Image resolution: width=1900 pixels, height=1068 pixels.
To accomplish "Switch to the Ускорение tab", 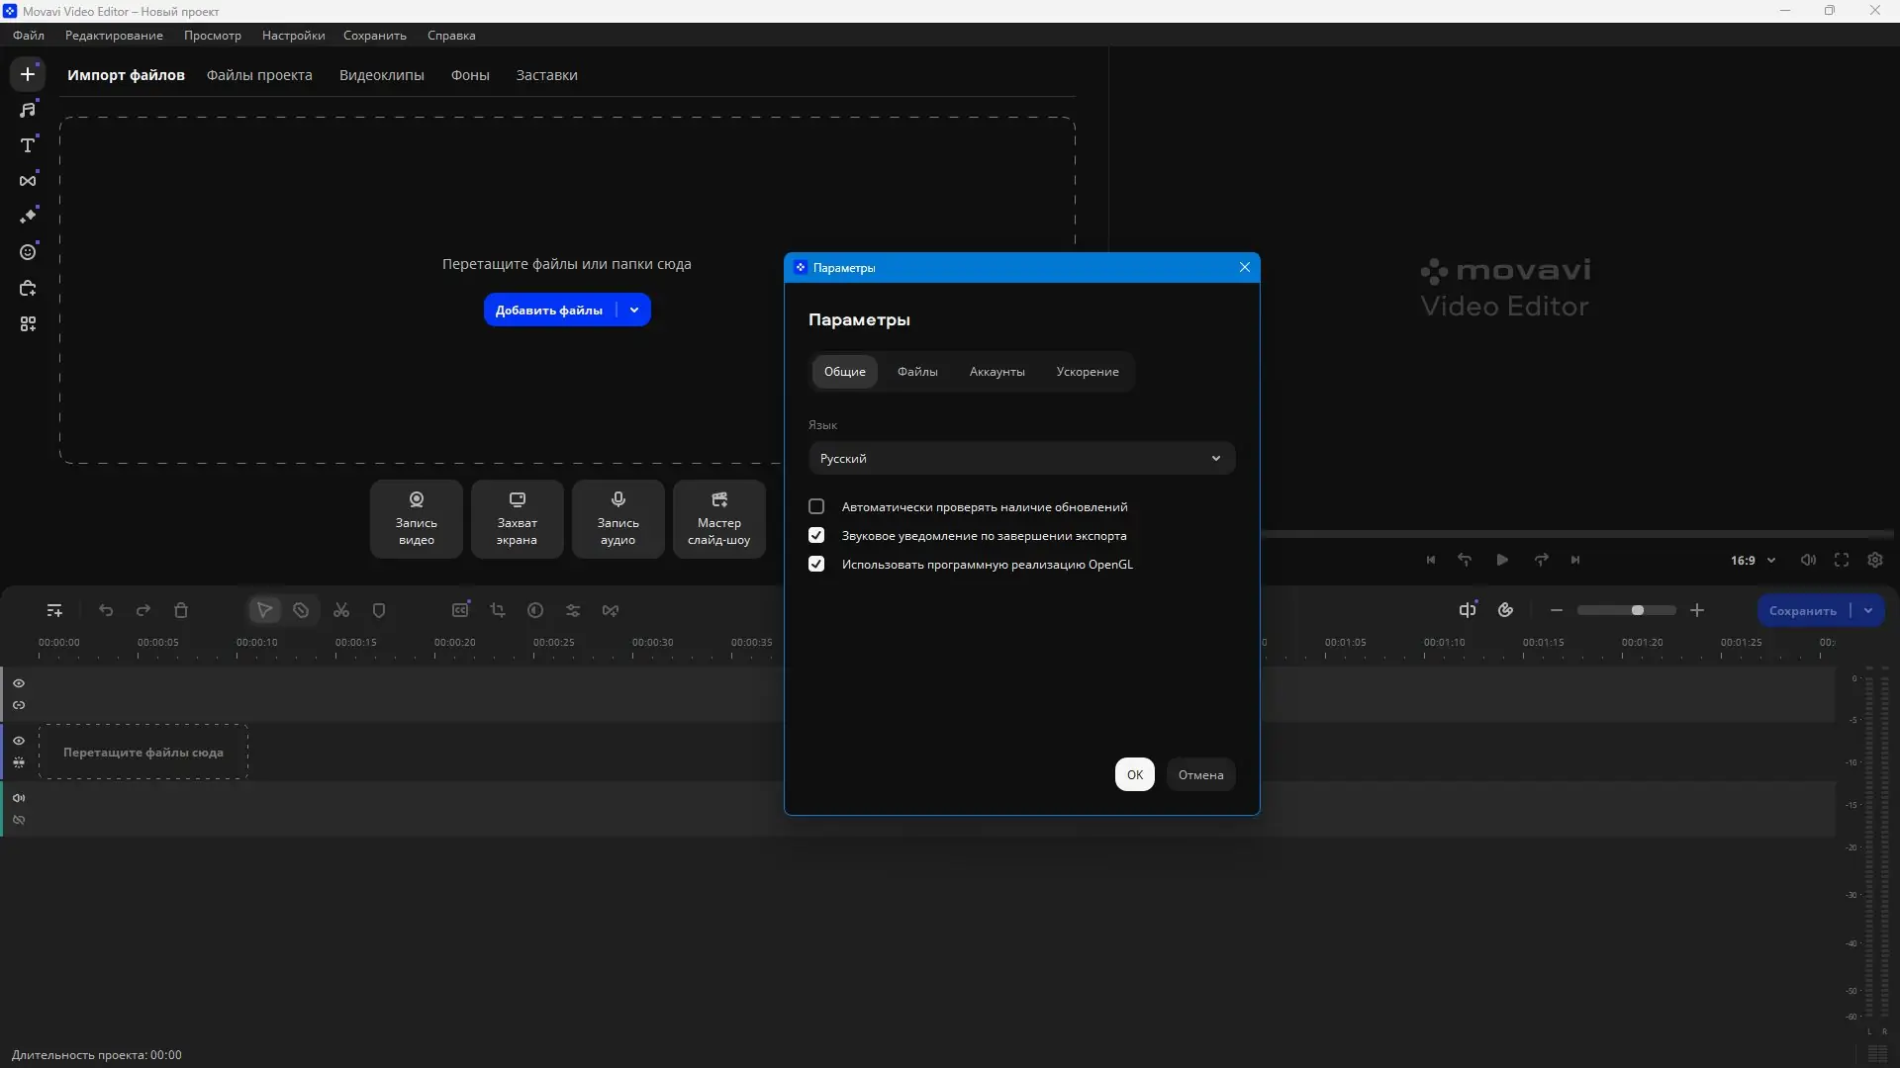I will pos(1087,372).
